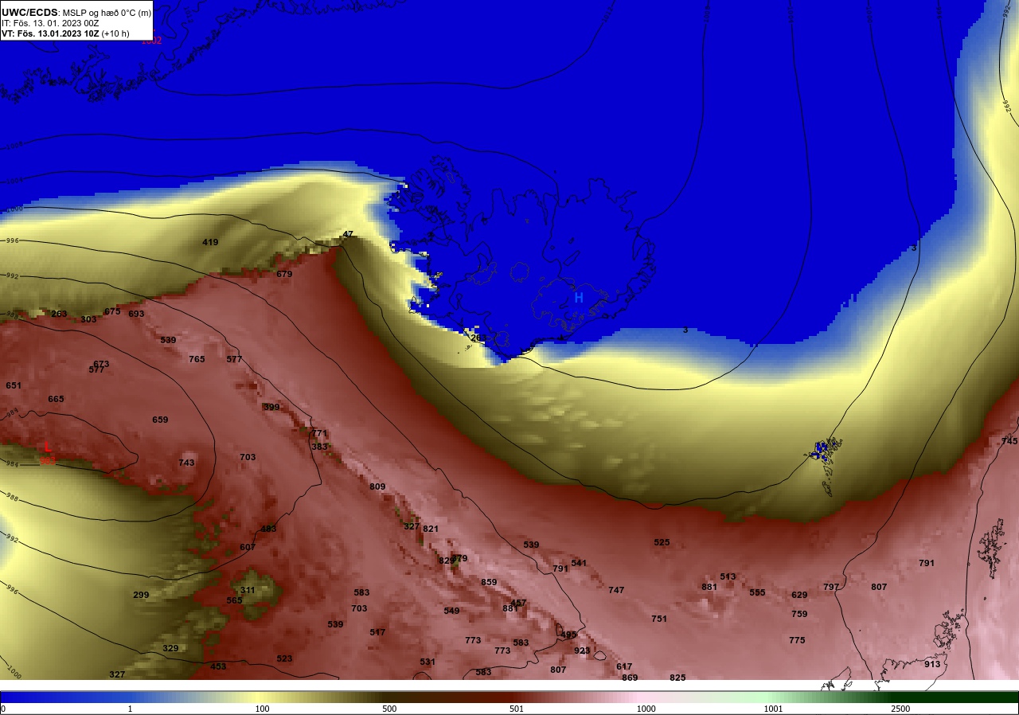The width and height of the screenshot is (1019, 715).
Task: Click the 829 value label
Action: [x=447, y=561]
